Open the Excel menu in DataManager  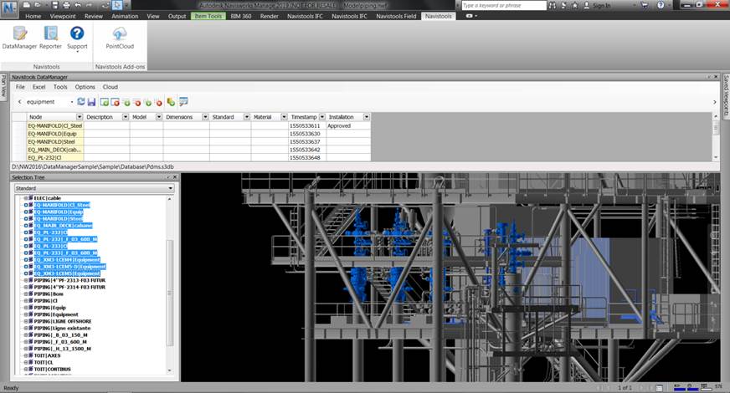click(39, 87)
